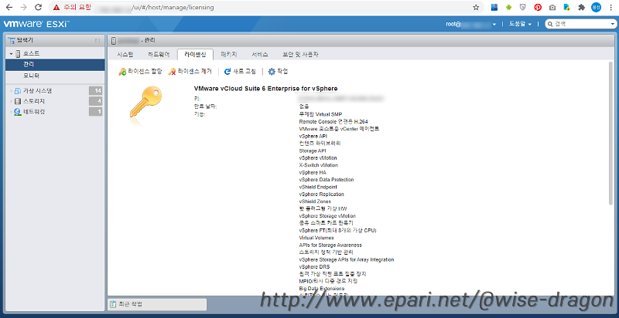The height and width of the screenshot is (318, 619).
Task: Click the vShield Endpoint feature text
Action: click(x=318, y=187)
